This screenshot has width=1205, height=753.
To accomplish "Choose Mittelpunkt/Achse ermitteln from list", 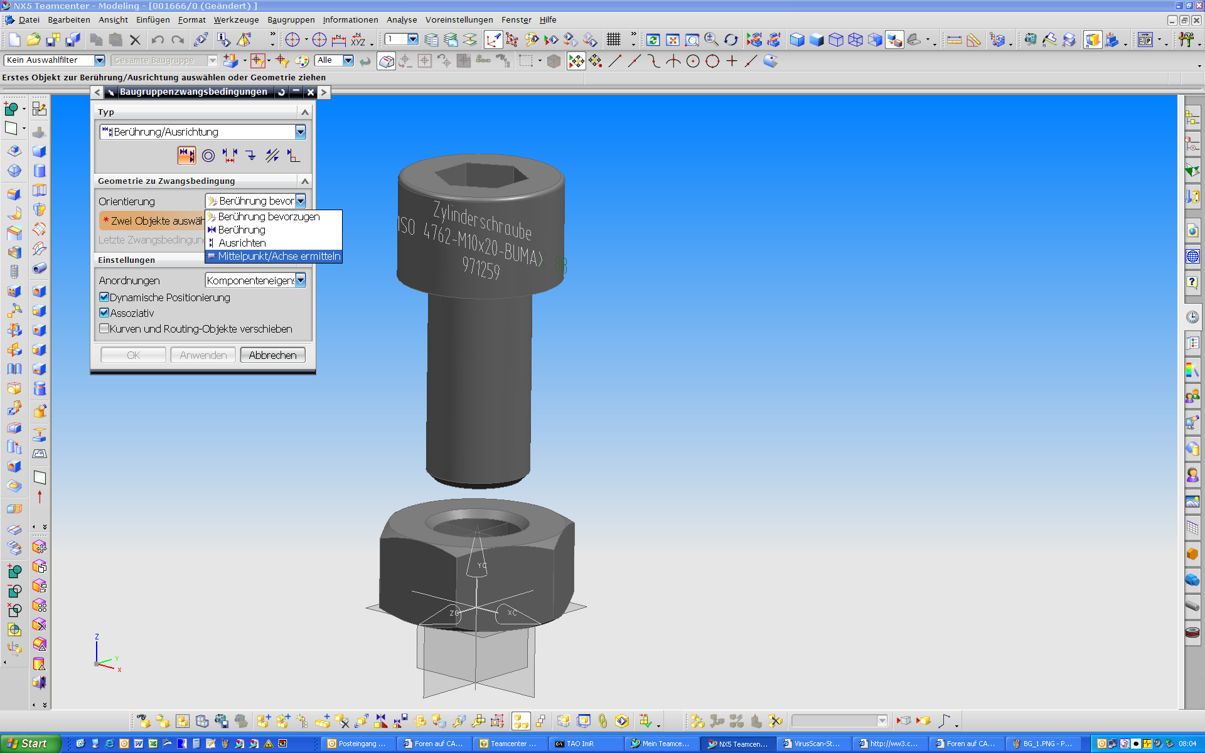I will tap(279, 256).
